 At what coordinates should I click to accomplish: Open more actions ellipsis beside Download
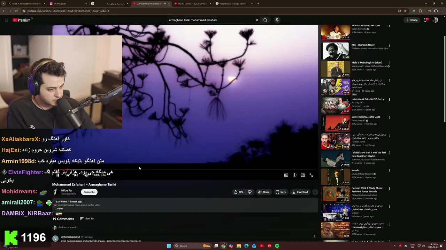pyautogui.click(x=315, y=192)
